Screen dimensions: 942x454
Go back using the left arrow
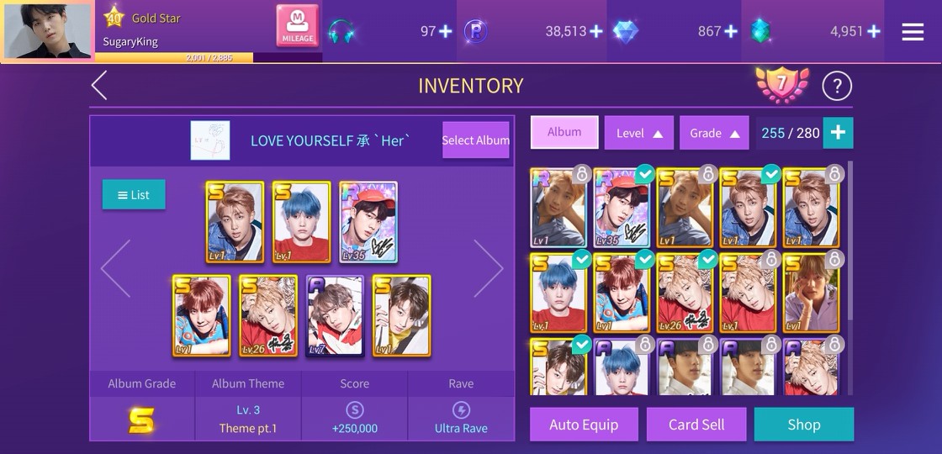(x=100, y=85)
